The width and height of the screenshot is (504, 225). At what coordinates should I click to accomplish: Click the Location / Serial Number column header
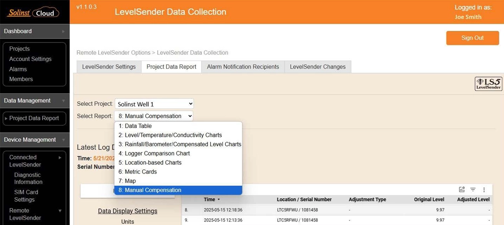click(304, 200)
